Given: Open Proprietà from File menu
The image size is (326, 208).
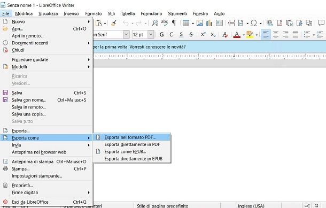Looking at the screenshot, I should [46, 186].
